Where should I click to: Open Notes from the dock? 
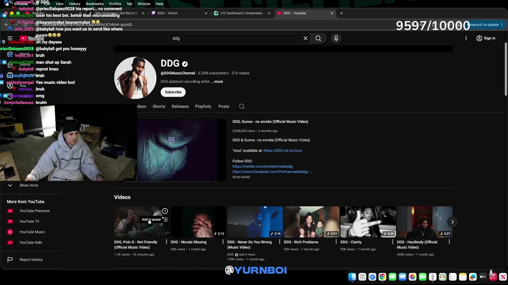click(463, 277)
